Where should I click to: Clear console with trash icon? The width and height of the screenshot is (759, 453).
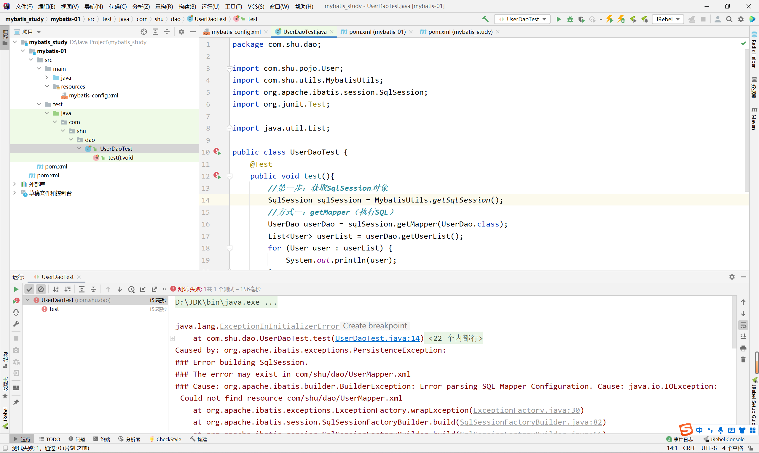(743, 360)
